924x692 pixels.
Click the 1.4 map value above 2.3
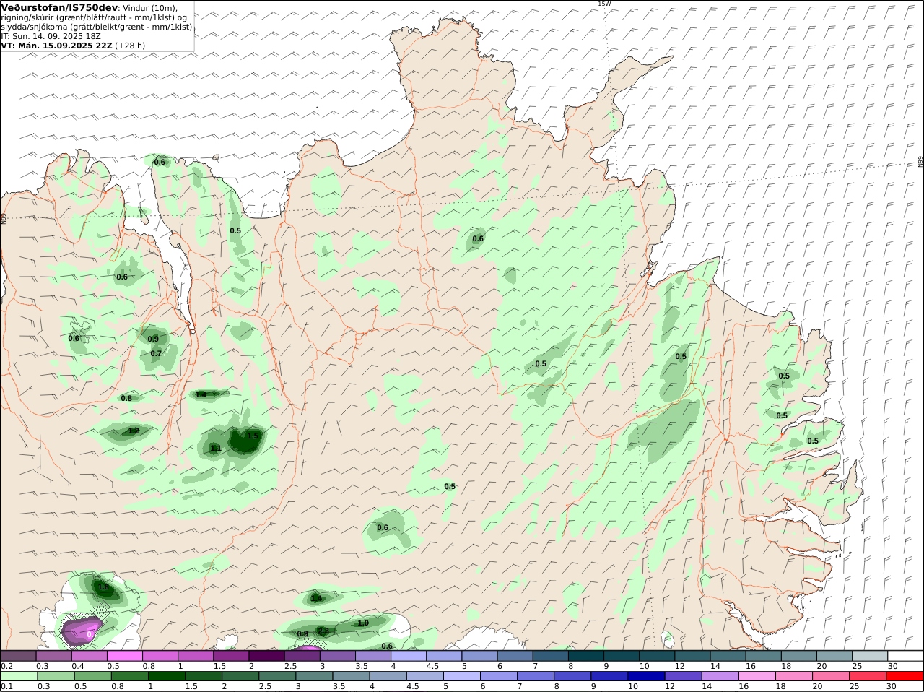(316, 598)
